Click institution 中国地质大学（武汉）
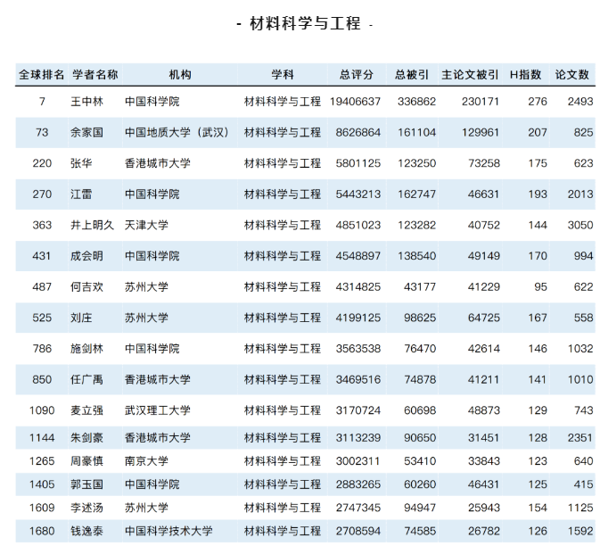The image size is (608, 546). [177, 133]
